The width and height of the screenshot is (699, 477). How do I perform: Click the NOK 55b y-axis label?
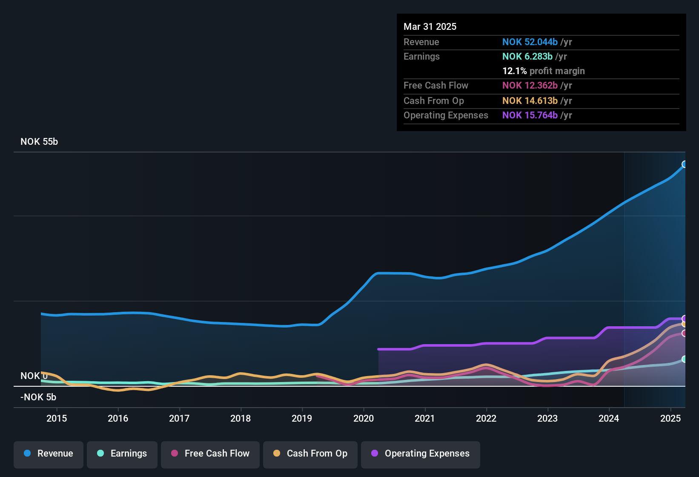pos(39,142)
